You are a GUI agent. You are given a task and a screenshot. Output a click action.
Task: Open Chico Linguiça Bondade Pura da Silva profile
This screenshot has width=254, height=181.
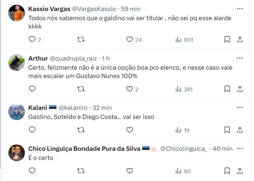click(x=84, y=149)
